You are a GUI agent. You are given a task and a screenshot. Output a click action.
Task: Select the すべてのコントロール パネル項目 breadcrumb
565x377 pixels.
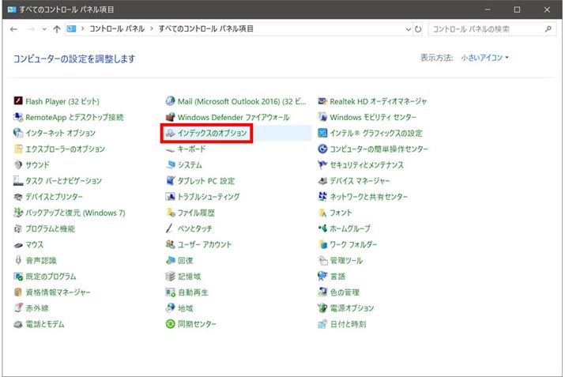205,29
